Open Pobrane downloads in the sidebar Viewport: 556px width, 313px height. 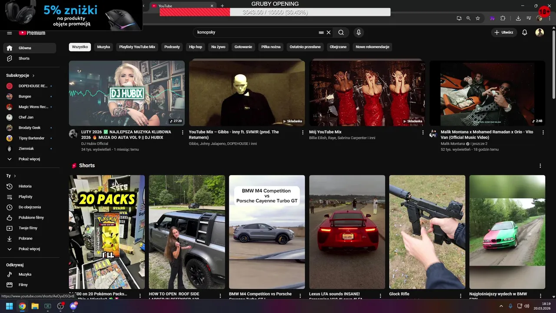pos(30,238)
